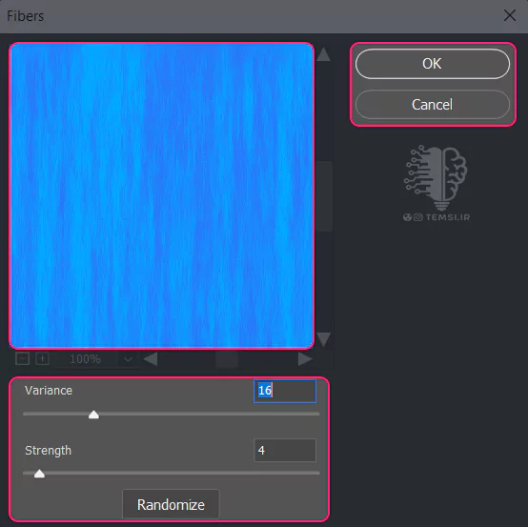Zoom in preview with plus icon
This screenshot has width=528, height=527.
pyautogui.click(x=43, y=358)
